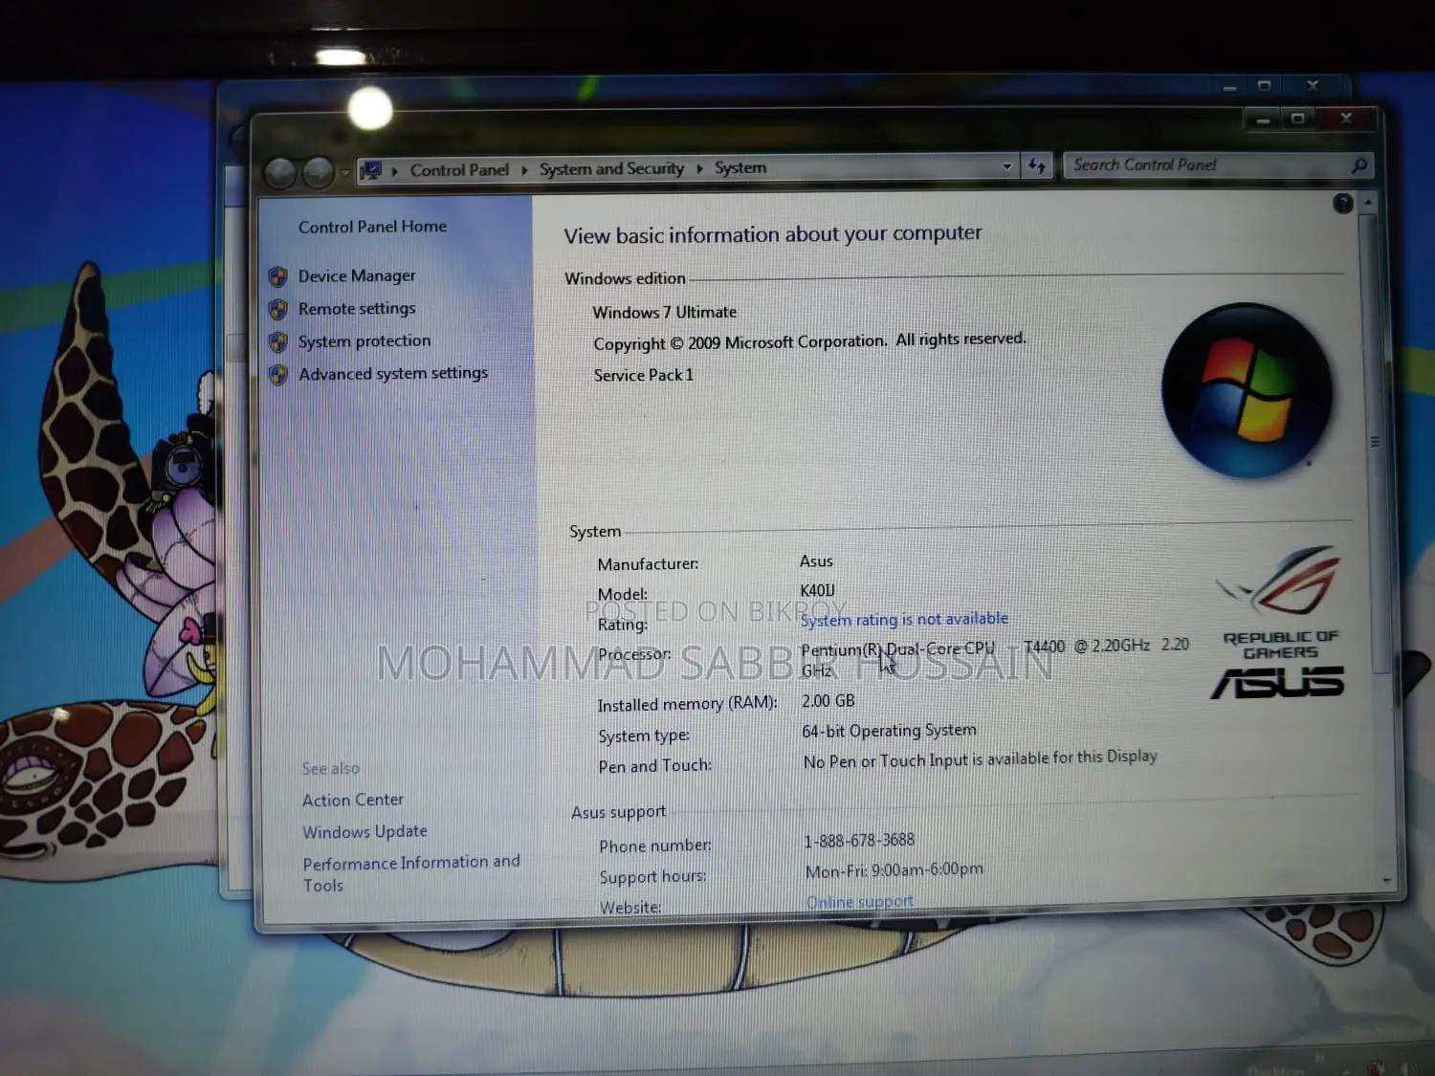This screenshot has height=1076, width=1435.
Task: Minimize the System window
Action: [1263, 120]
